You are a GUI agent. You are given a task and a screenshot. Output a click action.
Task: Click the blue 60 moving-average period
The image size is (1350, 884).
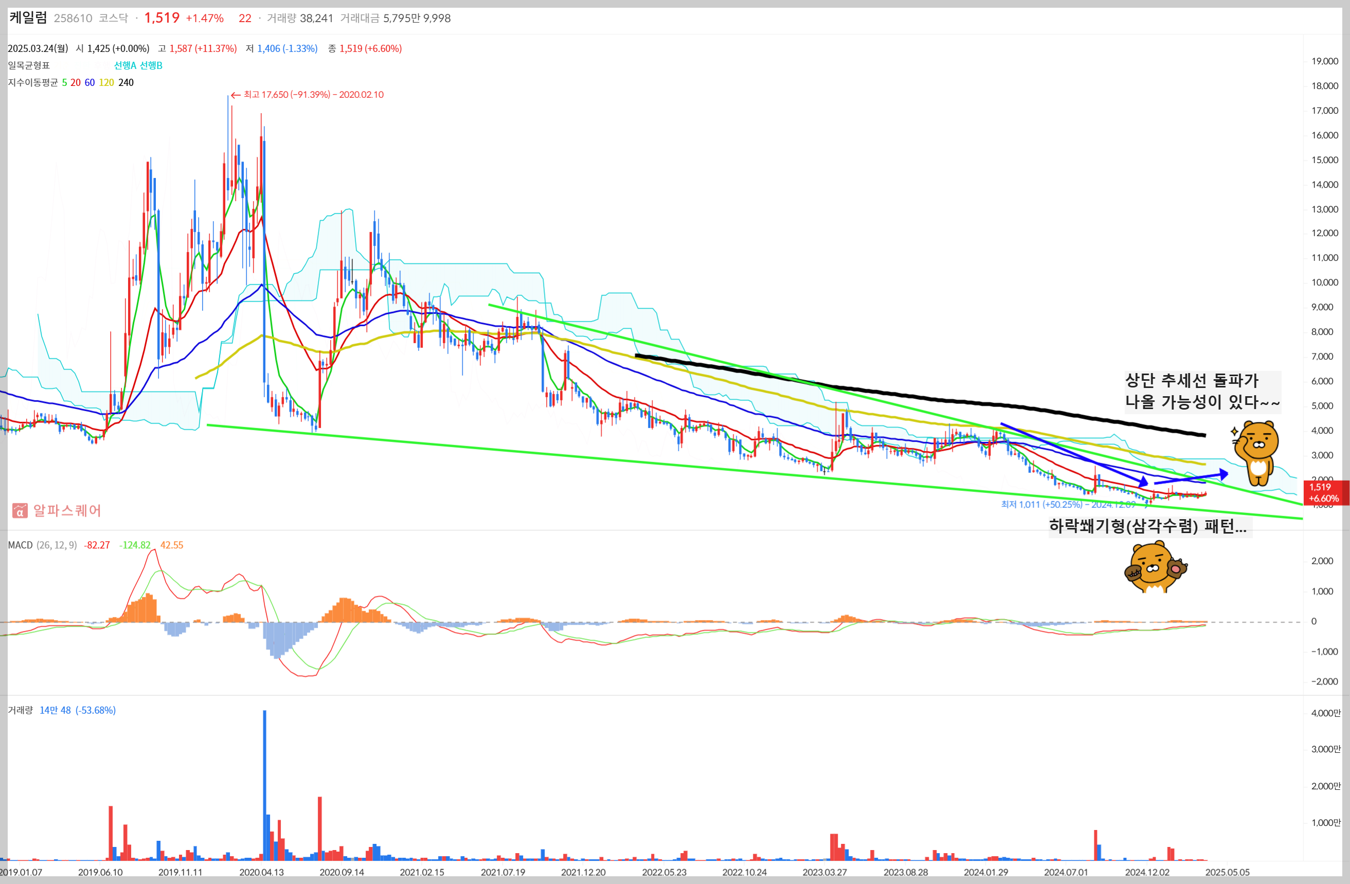pos(89,82)
